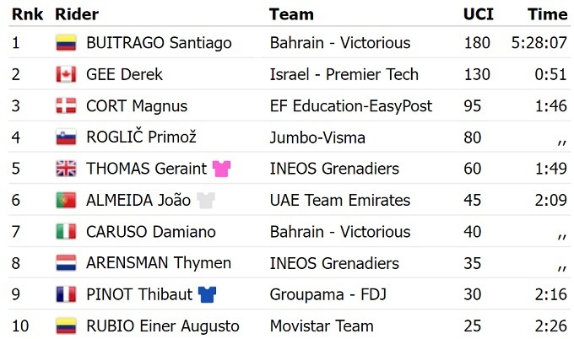Viewport: 574px width, 339px height.
Task: Click the Colombian flag beside Buitrago
Action: pos(66,43)
